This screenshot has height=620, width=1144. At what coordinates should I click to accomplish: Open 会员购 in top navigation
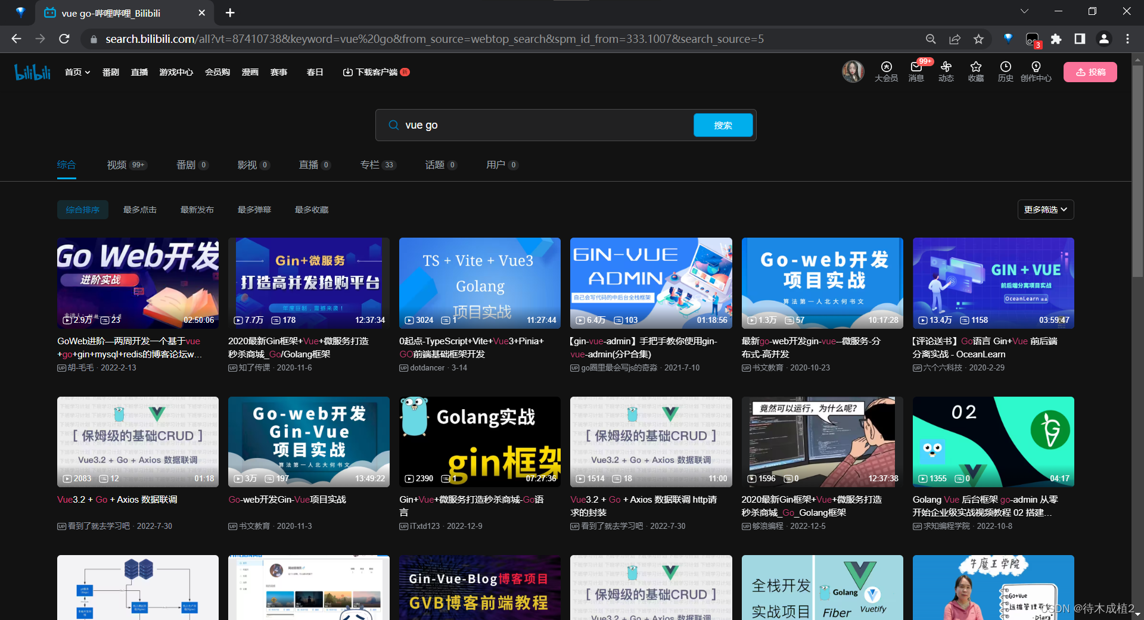[217, 72]
